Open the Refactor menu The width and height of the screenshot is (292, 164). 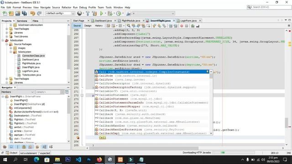[67, 7]
